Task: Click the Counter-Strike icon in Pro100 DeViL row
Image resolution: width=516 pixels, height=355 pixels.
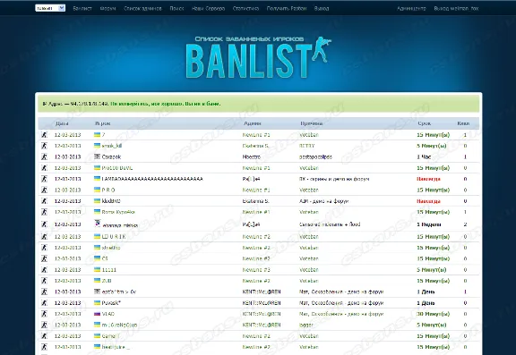Action: tap(44, 168)
